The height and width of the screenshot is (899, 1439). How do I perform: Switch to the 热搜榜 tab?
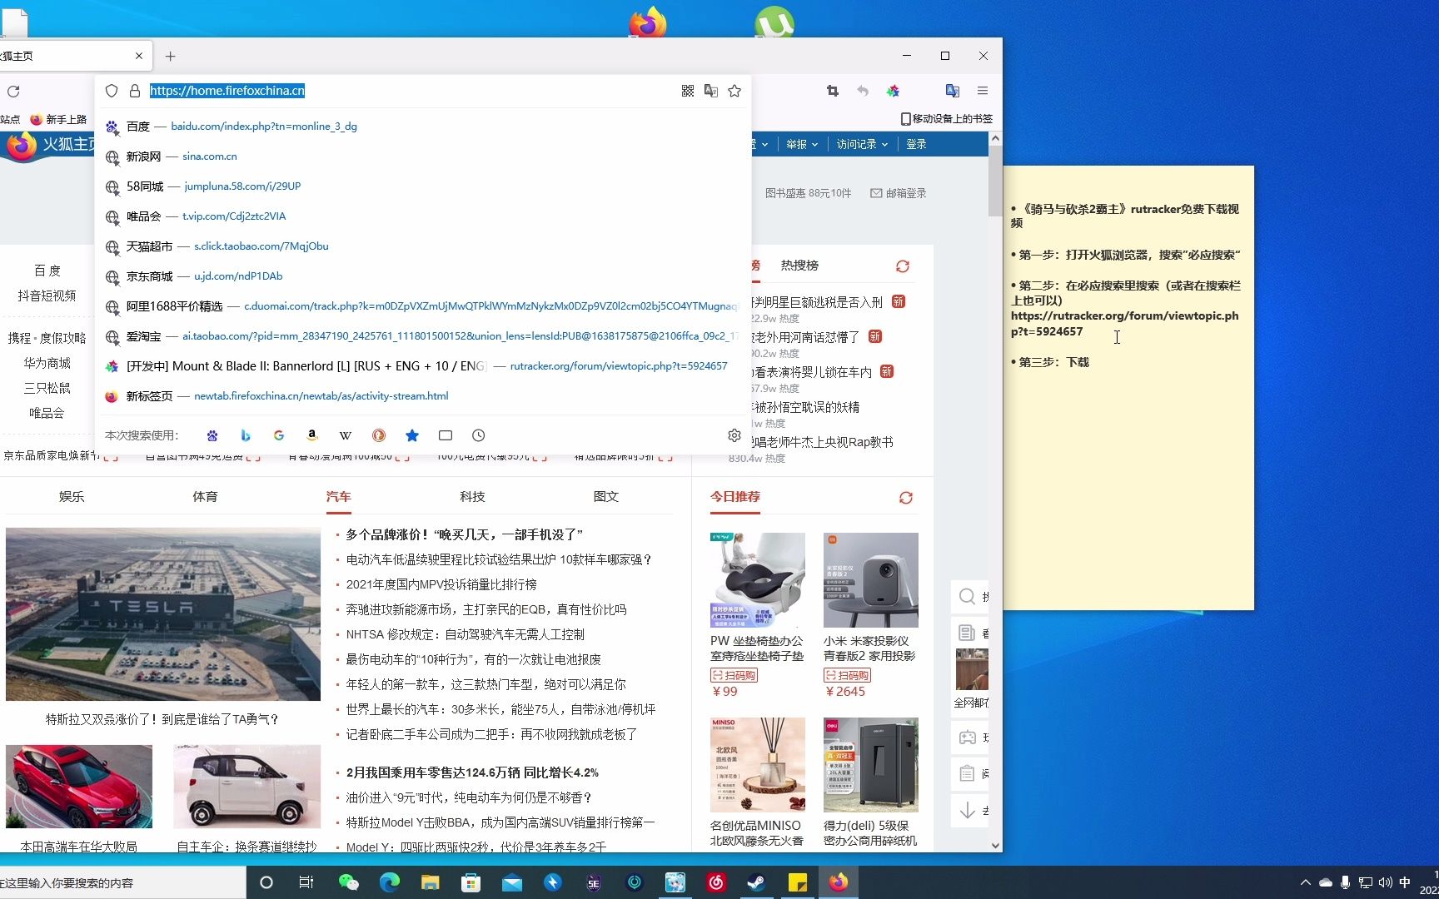click(799, 266)
